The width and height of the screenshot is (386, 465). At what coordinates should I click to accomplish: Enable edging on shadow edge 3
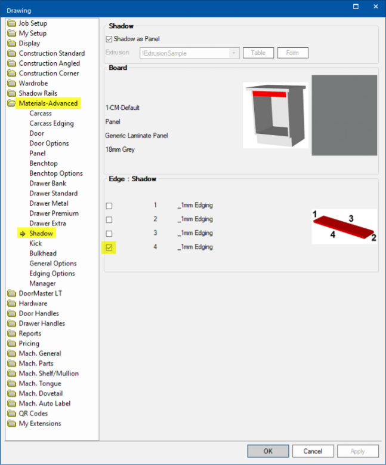pos(109,234)
